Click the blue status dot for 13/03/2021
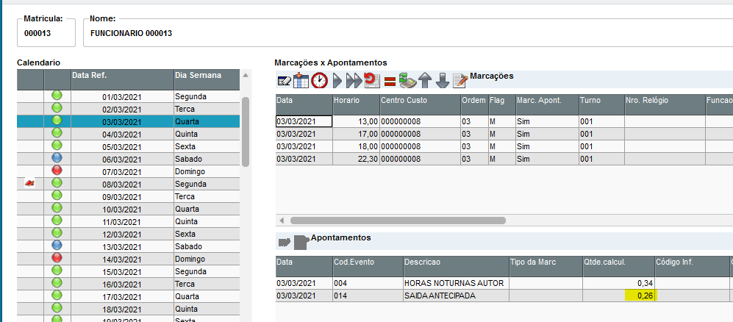Image resolution: width=733 pixels, height=322 pixels. 57,246
